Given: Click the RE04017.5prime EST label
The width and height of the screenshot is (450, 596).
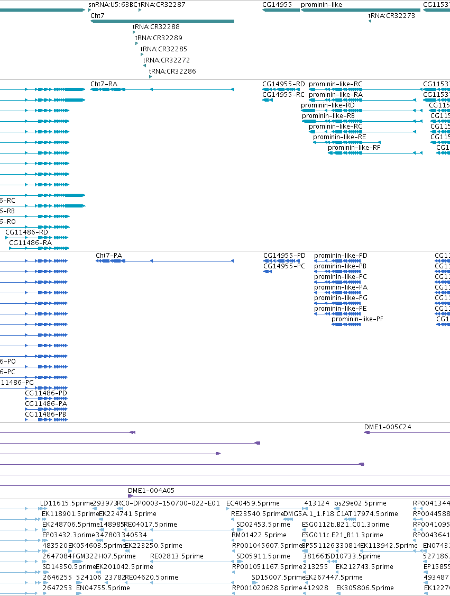Looking at the screenshot, I should pos(150,524).
